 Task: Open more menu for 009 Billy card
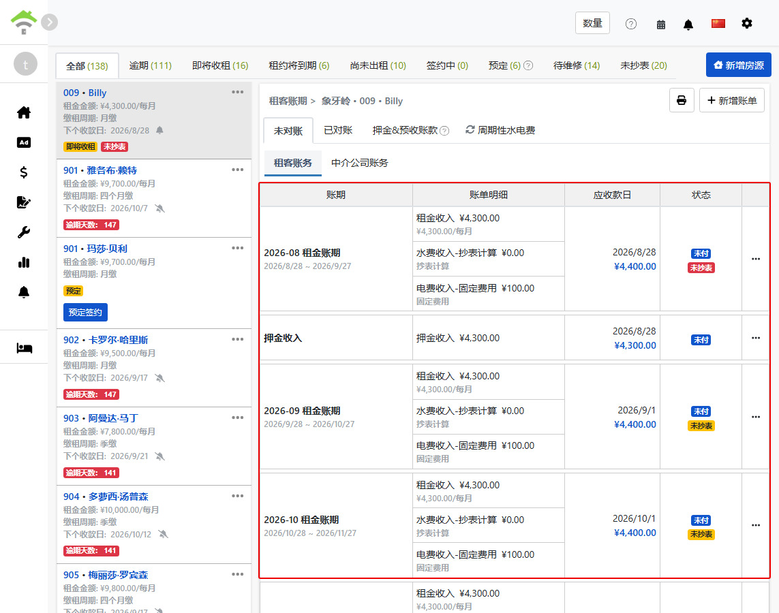[x=237, y=92]
